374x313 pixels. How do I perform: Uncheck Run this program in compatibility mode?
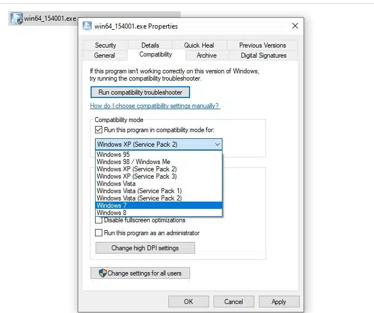click(x=98, y=130)
